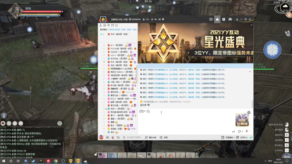The image size is (292, 164).
Task: Click the scroll-to-top arrow in chat log
Action: pos(250,71)
